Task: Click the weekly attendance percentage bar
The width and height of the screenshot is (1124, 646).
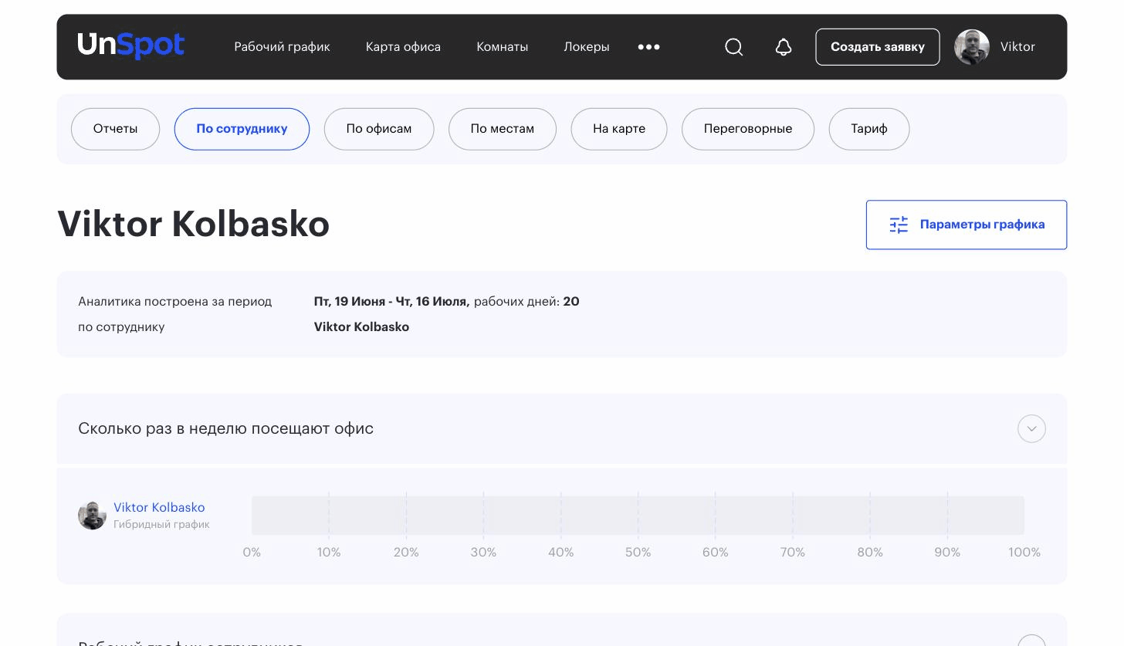Action: point(638,516)
